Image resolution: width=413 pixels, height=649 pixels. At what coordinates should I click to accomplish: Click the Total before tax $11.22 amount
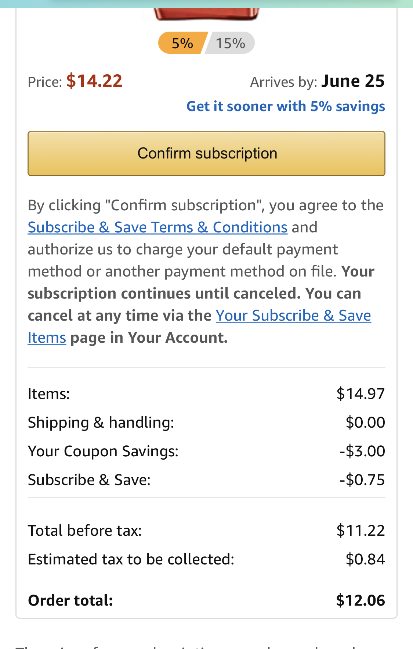pyautogui.click(x=360, y=531)
